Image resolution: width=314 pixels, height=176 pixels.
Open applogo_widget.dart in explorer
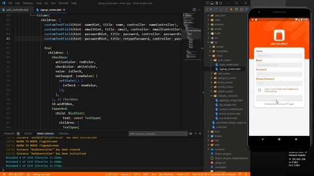(x=231, y=100)
